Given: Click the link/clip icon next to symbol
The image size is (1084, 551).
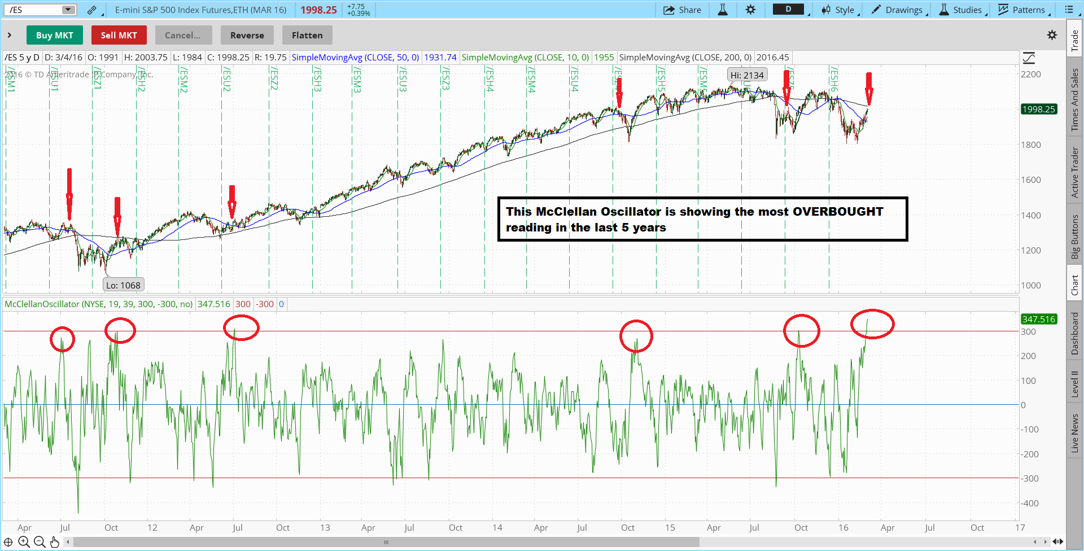Looking at the screenshot, I should tap(92, 10).
